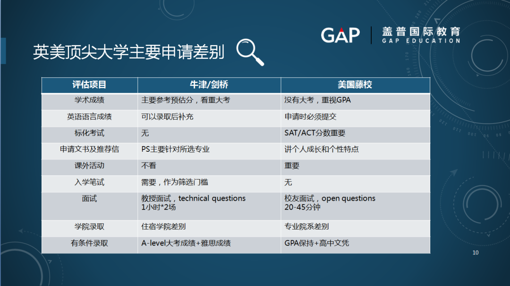Click the magnifying glass icon beside title
The width and height of the screenshot is (510, 286).
(x=250, y=52)
